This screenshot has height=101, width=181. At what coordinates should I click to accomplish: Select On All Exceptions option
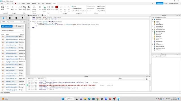click(72, 8)
